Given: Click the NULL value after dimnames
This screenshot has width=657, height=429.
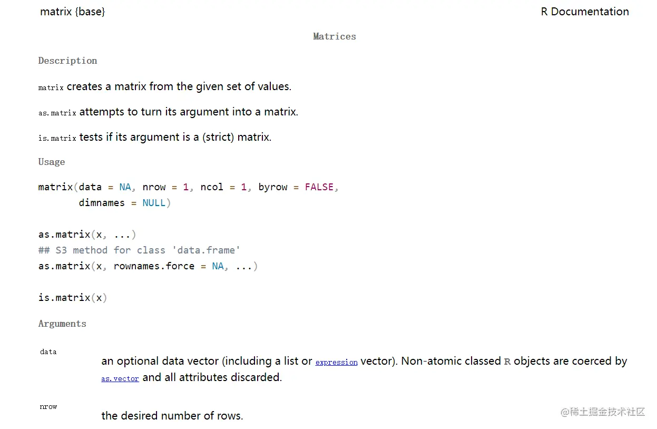Looking at the screenshot, I should click(154, 203).
